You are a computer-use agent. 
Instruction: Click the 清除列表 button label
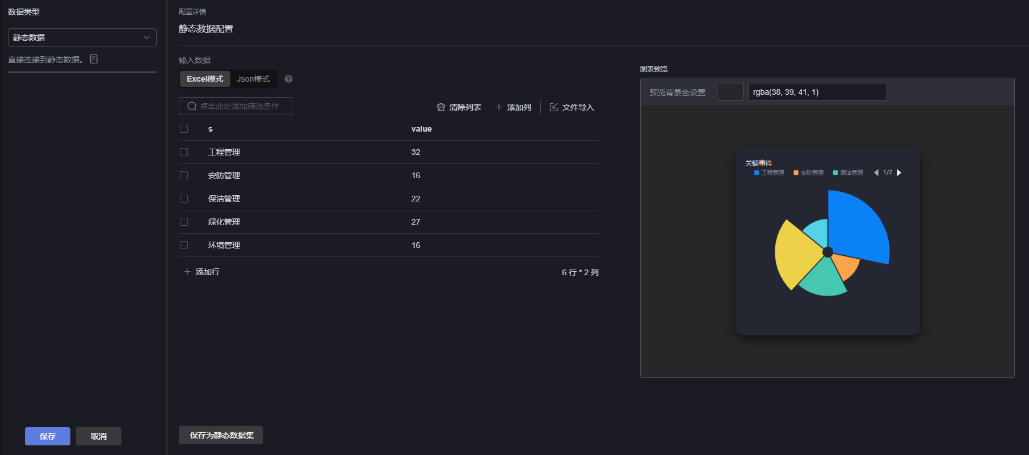pyautogui.click(x=465, y=107)
